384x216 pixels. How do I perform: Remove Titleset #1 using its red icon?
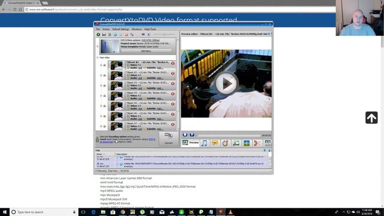pyautogui.click(x=173, y=63)
